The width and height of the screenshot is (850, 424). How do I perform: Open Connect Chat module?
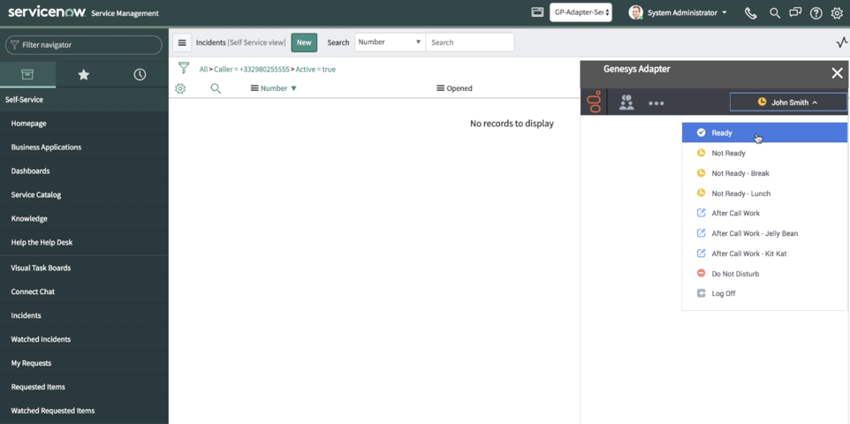click(x=33, y=291)
